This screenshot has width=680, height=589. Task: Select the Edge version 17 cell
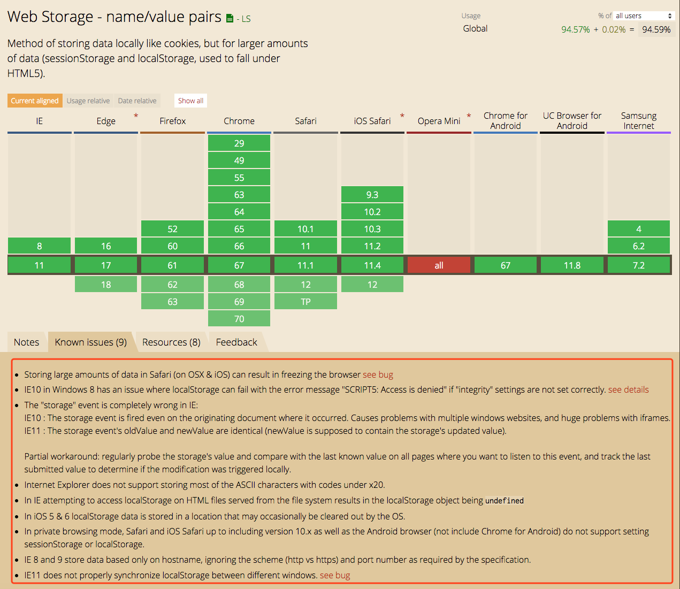click(x=106, y=265)
